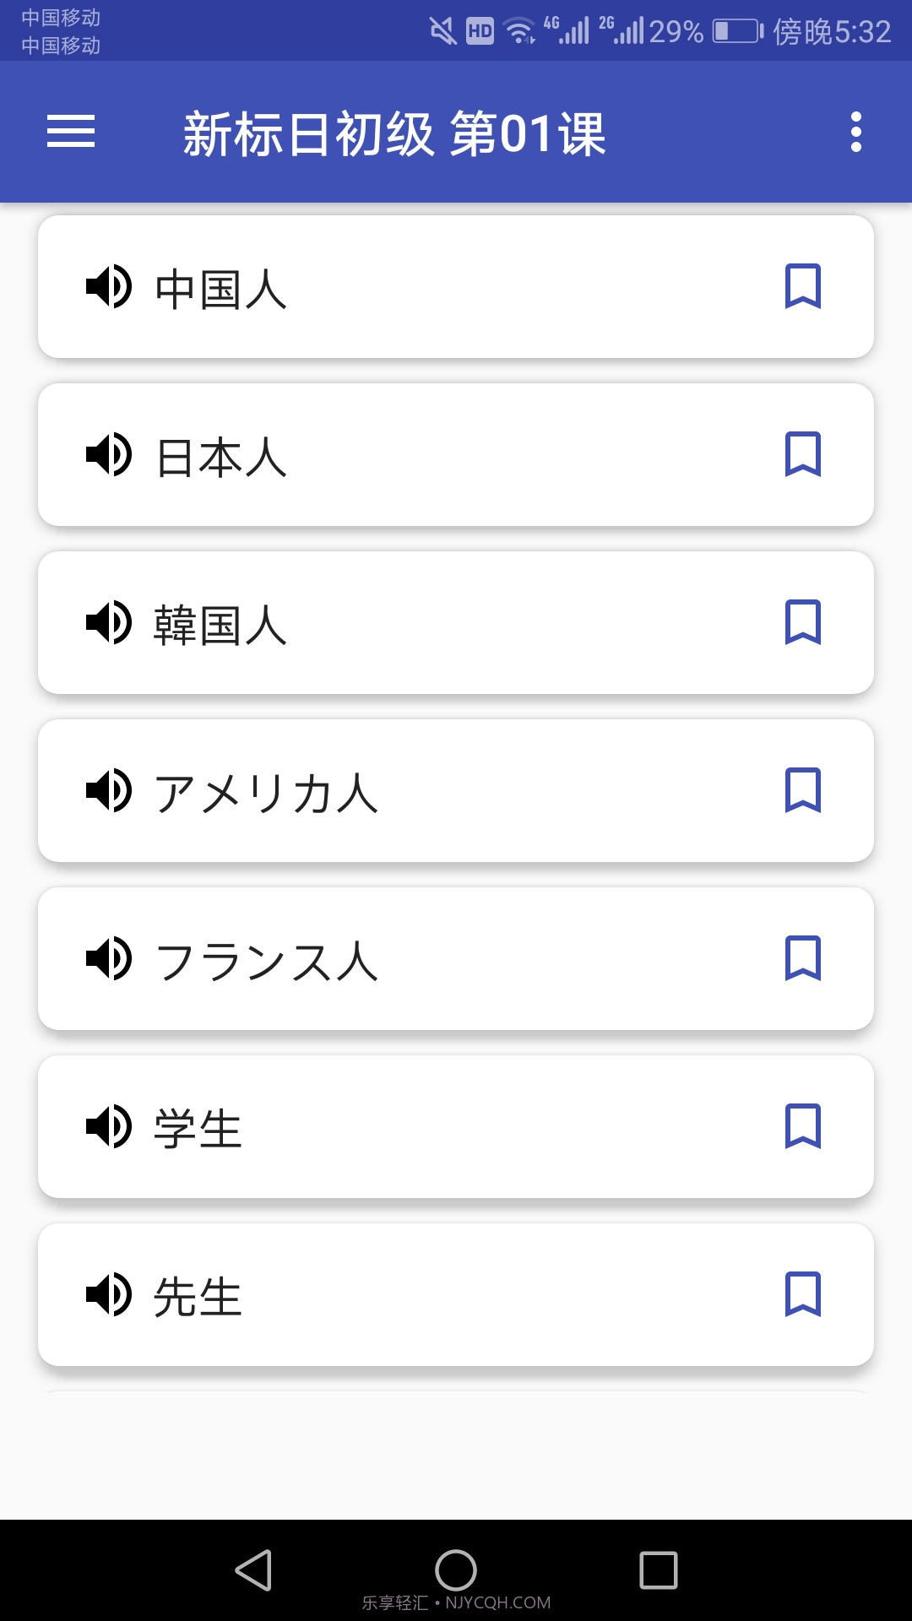Toggle bookmark for 日本人
Image resolution: width=912 pixels, height=1621 pixels.
[x=802, y=455]
